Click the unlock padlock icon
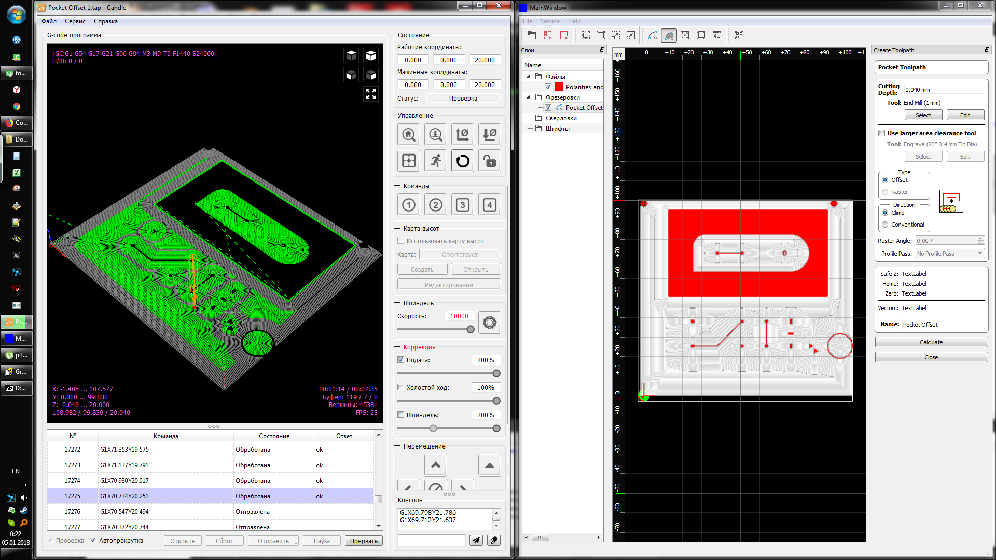The image size is (996, 560). (x=489, y=161)
